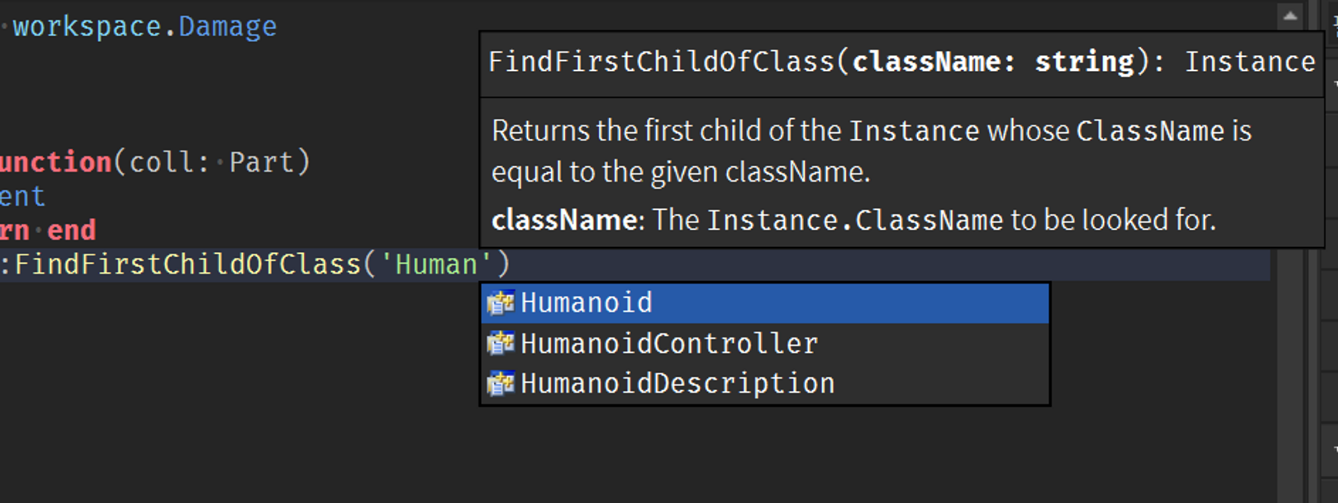Viewport: 1338px width, 503px height.
Task: Pick HumanoidDescription from suggestions
Action: [765, 383]
